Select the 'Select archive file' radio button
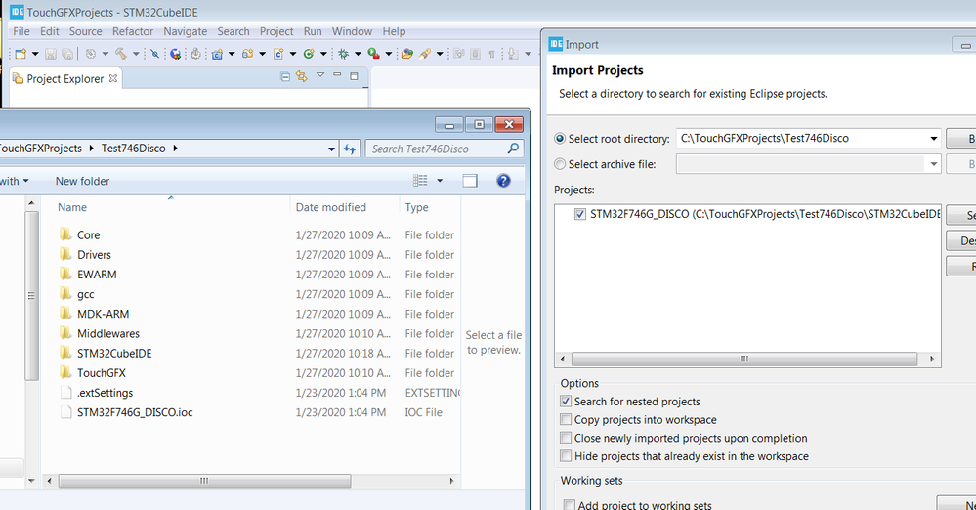The image size is (976, 510). pyautogui.click(x=560, y=164)
